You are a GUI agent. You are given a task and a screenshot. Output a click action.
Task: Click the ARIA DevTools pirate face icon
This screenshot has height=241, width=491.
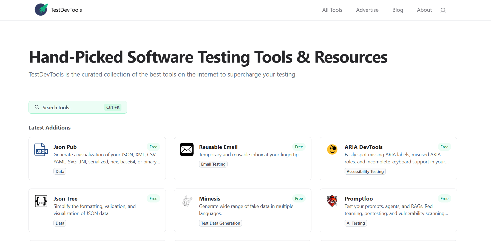(x=332, y=149)
